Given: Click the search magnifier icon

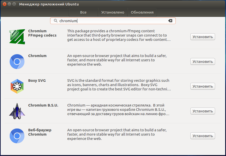Looking at the screenshot, I should click(x=55, y=21).
